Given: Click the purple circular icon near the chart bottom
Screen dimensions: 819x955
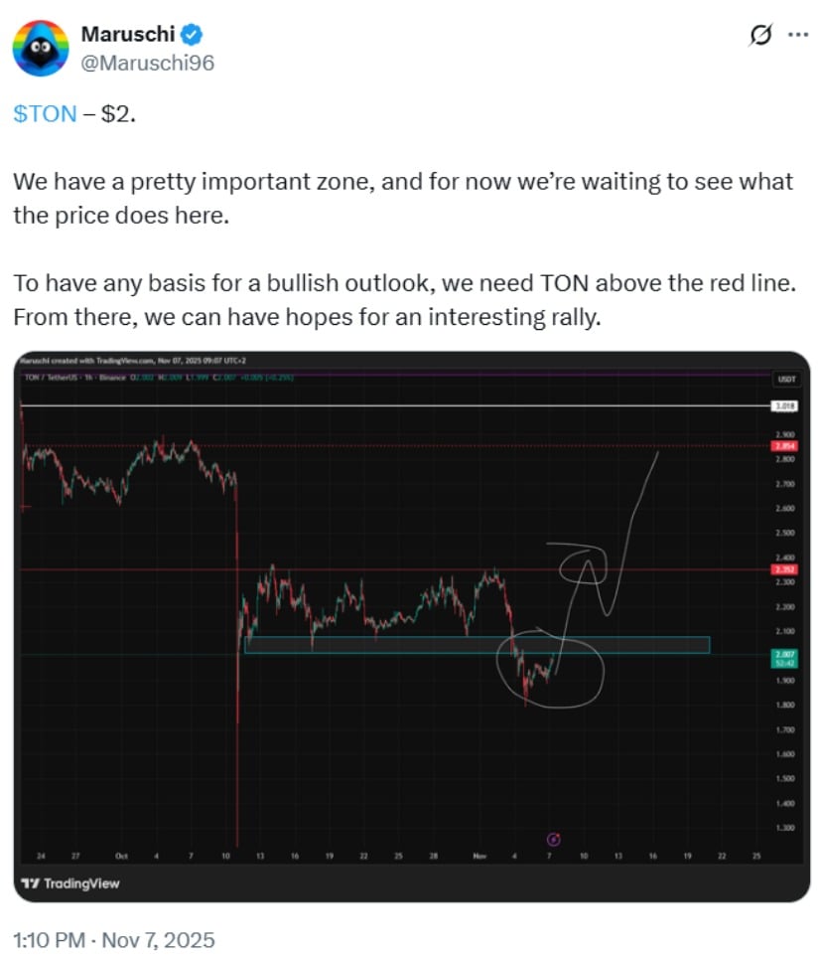Looking at the screenshot, I should [554, 839].
